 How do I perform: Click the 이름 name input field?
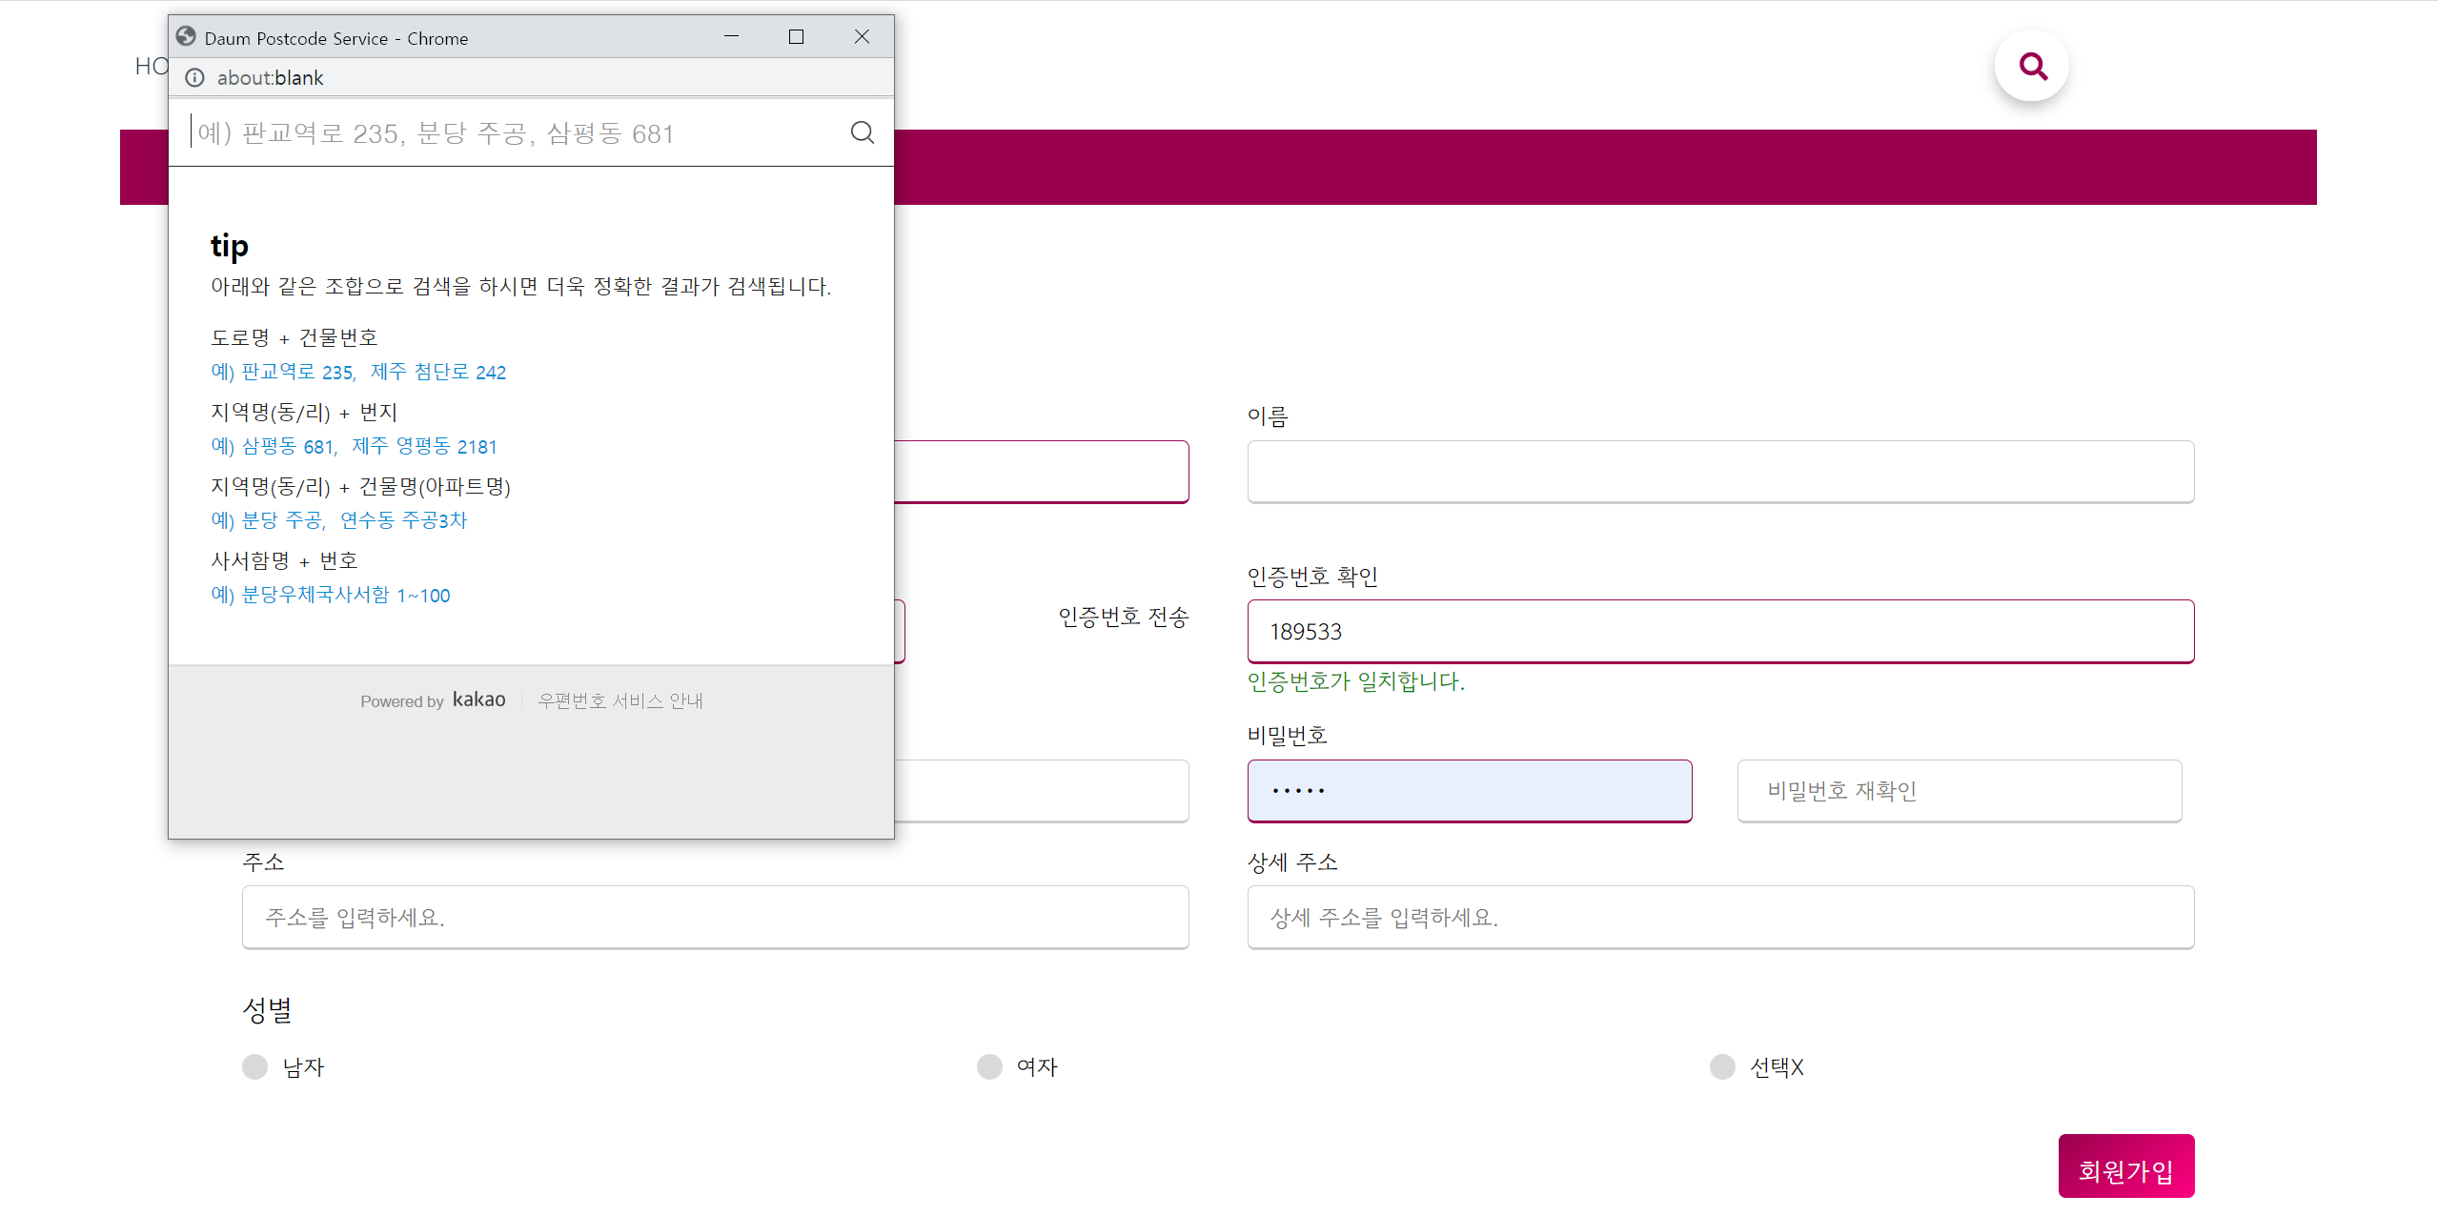pos(1719,472)
